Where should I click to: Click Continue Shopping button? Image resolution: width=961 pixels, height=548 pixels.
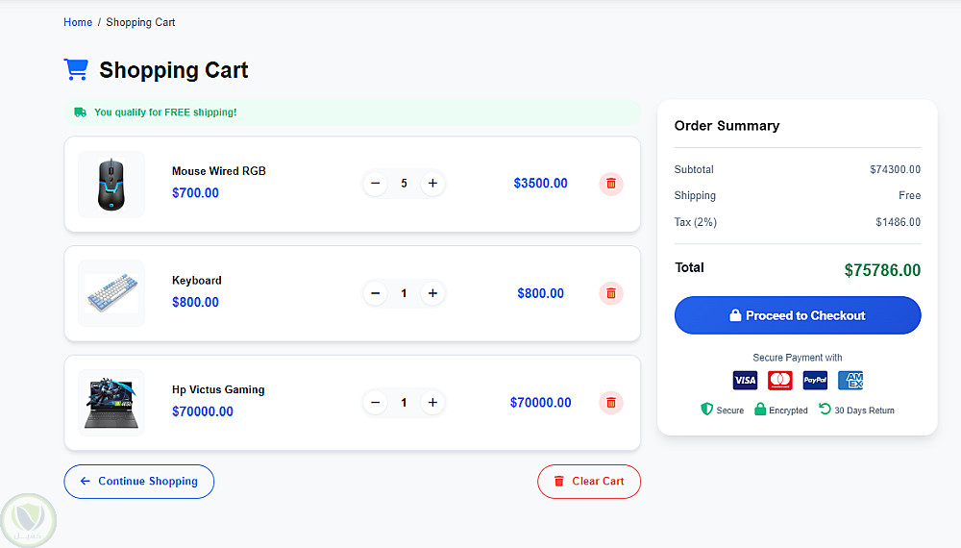(x=139, y=482)
